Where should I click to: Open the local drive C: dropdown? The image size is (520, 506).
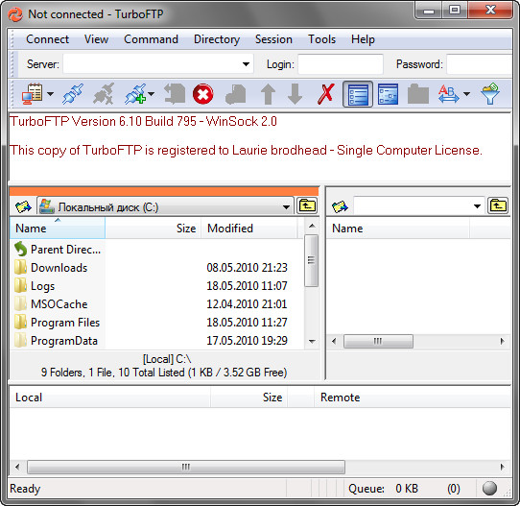(165, 207)
